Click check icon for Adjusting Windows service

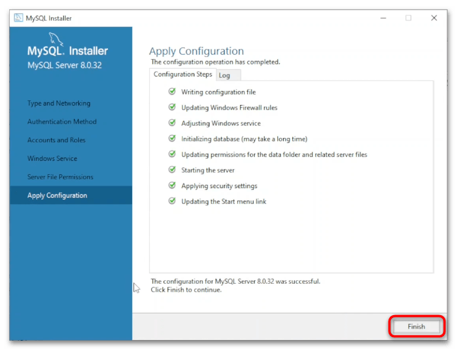172,123
